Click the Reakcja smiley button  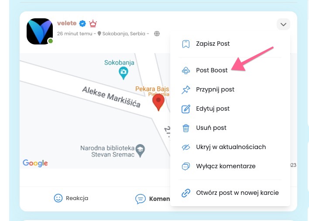pos(71,198)
